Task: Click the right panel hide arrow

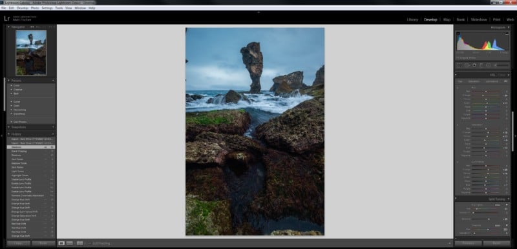Action: pos(515,135)
